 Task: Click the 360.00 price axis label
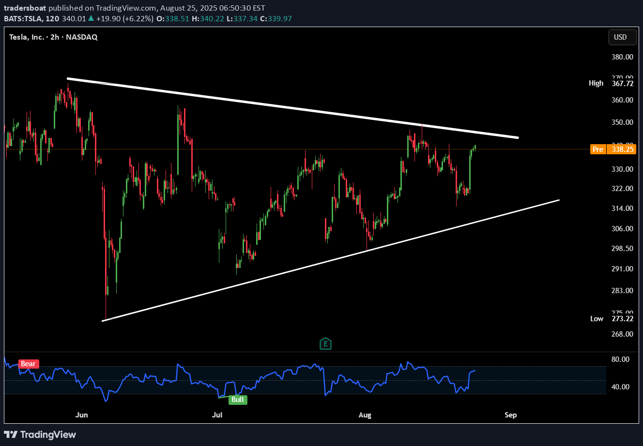(622, 100)
